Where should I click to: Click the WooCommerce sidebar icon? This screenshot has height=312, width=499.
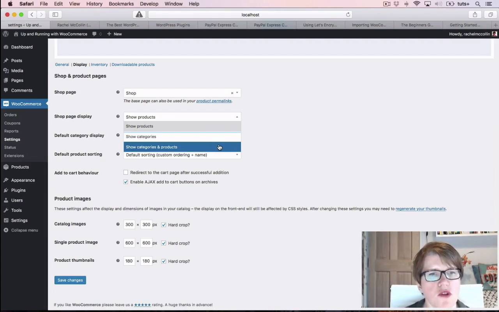coord(6,104)
